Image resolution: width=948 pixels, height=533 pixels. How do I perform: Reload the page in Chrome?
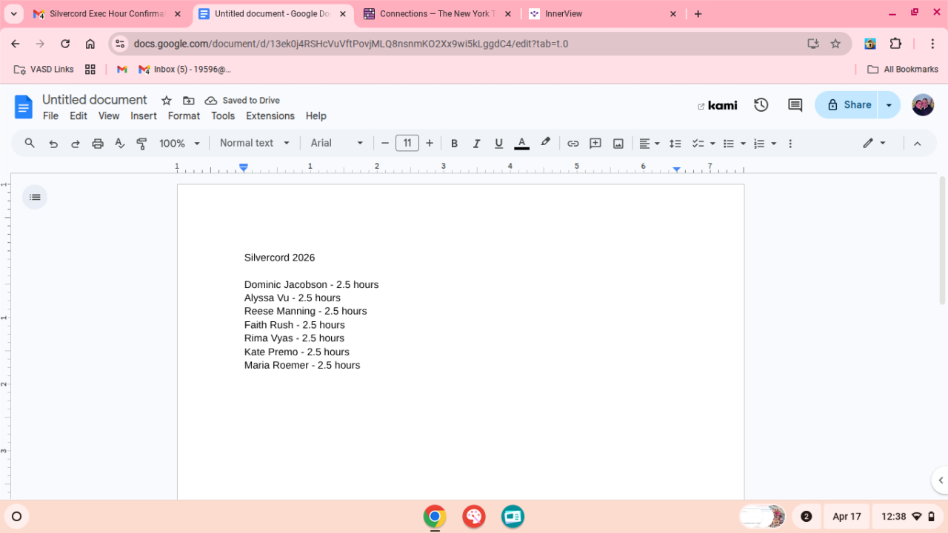coord(65,44)
